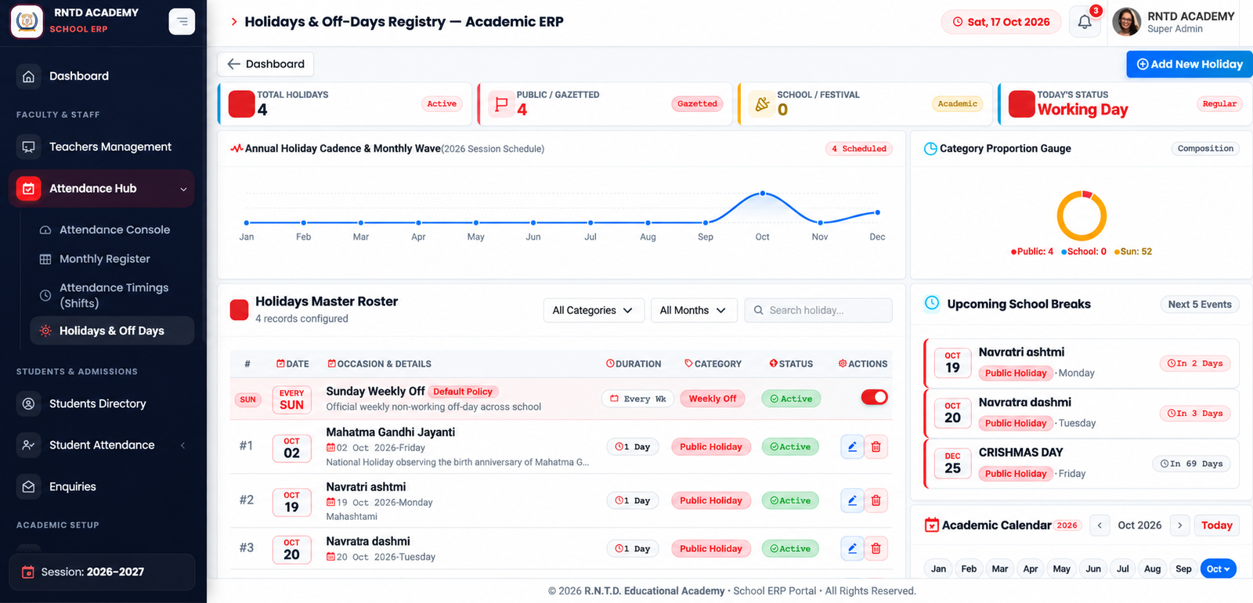1253x603 pixels.
Task: Select Sep month chip in calendar
Action: click(x=1183, y=569)
